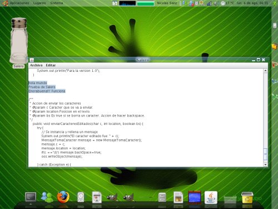Open the messenger buddies icon in dock
Image resolution: width=278 pixels, height=209 pixels.
47,197
